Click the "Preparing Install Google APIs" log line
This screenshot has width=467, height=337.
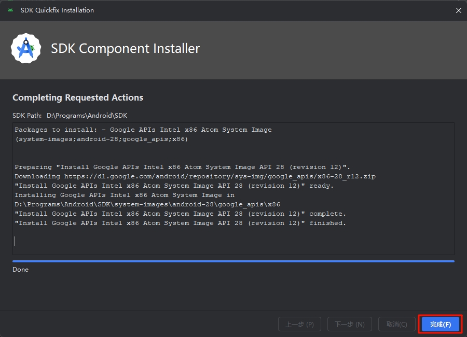click(182, 167)
